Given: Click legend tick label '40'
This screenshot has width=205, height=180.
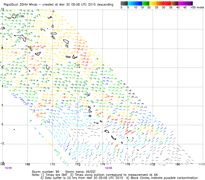Looking at the screenshot, I should pyautogui.click(x=178, y=7).
